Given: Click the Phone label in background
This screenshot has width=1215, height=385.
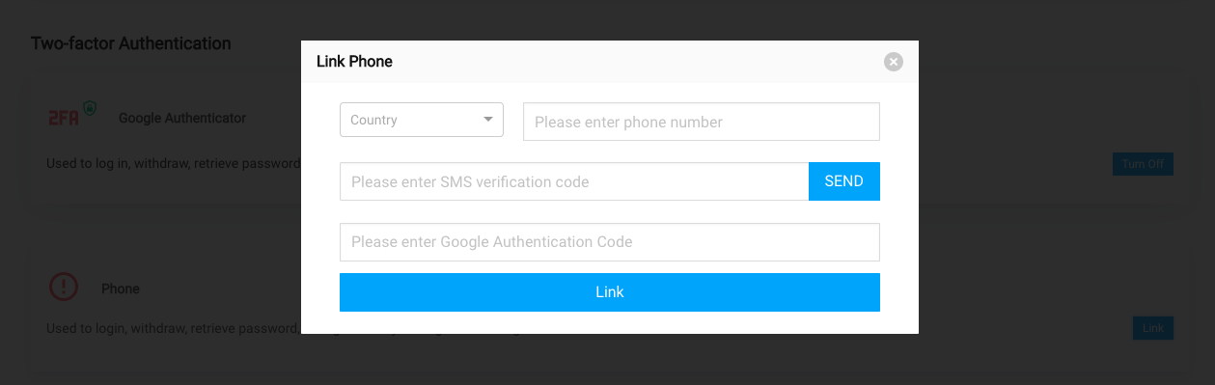Looking at the screenshot, I should [121, 289].
